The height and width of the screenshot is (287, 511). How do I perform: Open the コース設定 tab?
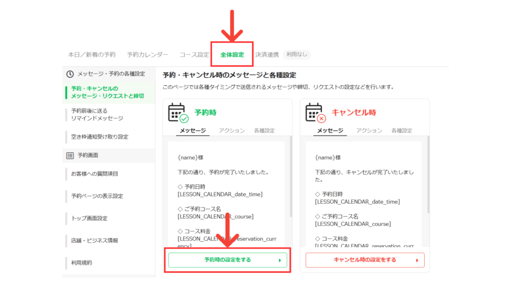[194, 55]
